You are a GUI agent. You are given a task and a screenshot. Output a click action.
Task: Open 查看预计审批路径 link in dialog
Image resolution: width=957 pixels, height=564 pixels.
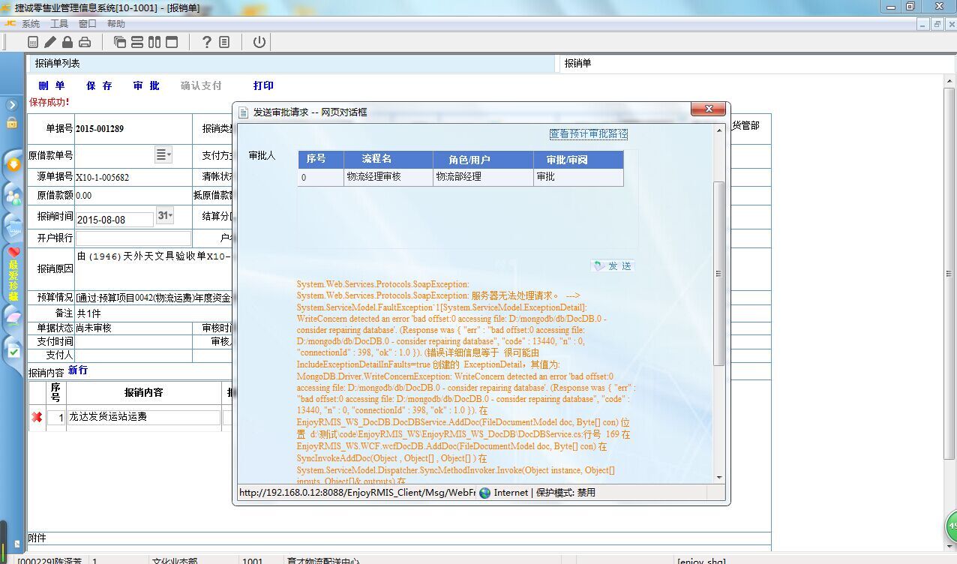point(589,134)
